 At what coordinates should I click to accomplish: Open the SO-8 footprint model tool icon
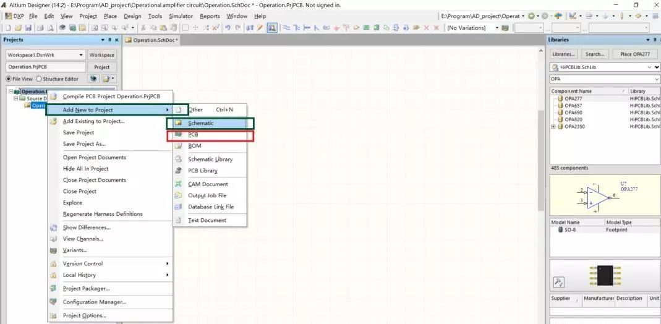pyautogui.click(x=558, y=282)
